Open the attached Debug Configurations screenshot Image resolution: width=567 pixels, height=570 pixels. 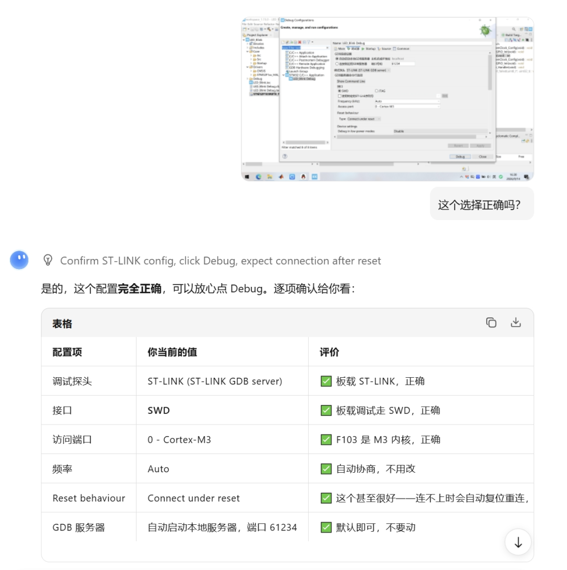pos(387,99)
